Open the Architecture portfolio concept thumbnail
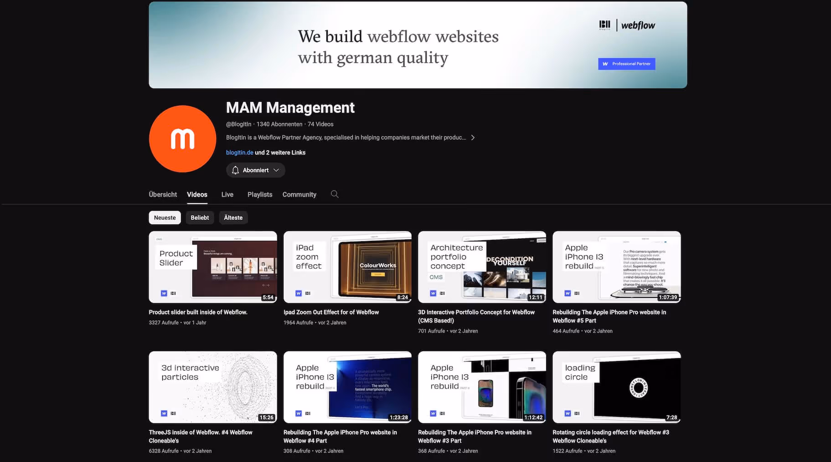Viewport: 831px width, 462px height. click(x=482, y=267)
